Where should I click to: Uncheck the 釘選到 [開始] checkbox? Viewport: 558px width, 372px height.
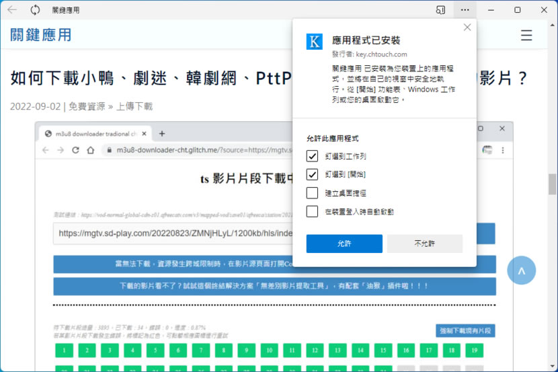(x=312, y=175)
